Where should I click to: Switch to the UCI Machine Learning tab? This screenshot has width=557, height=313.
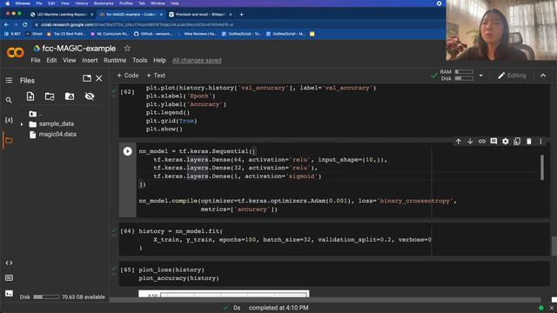(61, 15)
